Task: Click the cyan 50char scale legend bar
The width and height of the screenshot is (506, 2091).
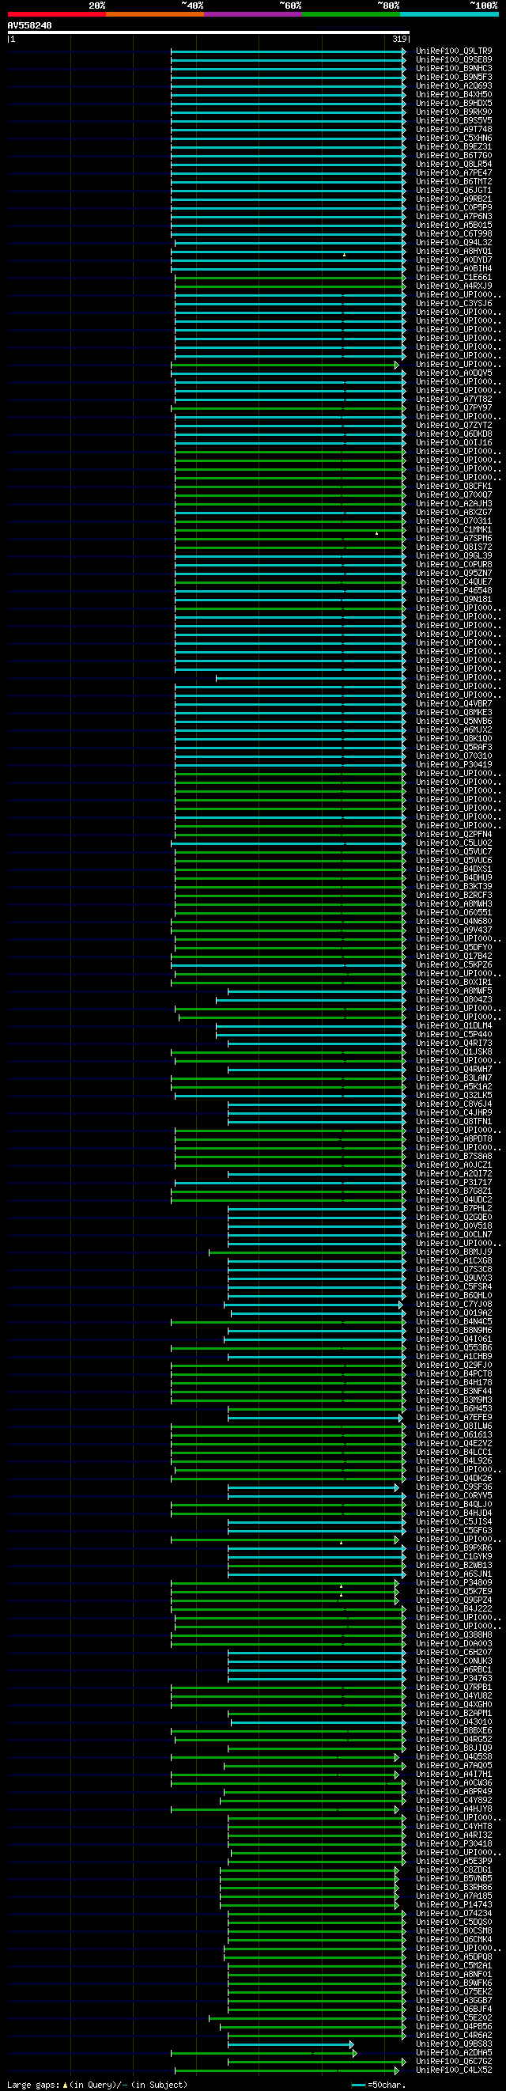Action: (358, 2085)
